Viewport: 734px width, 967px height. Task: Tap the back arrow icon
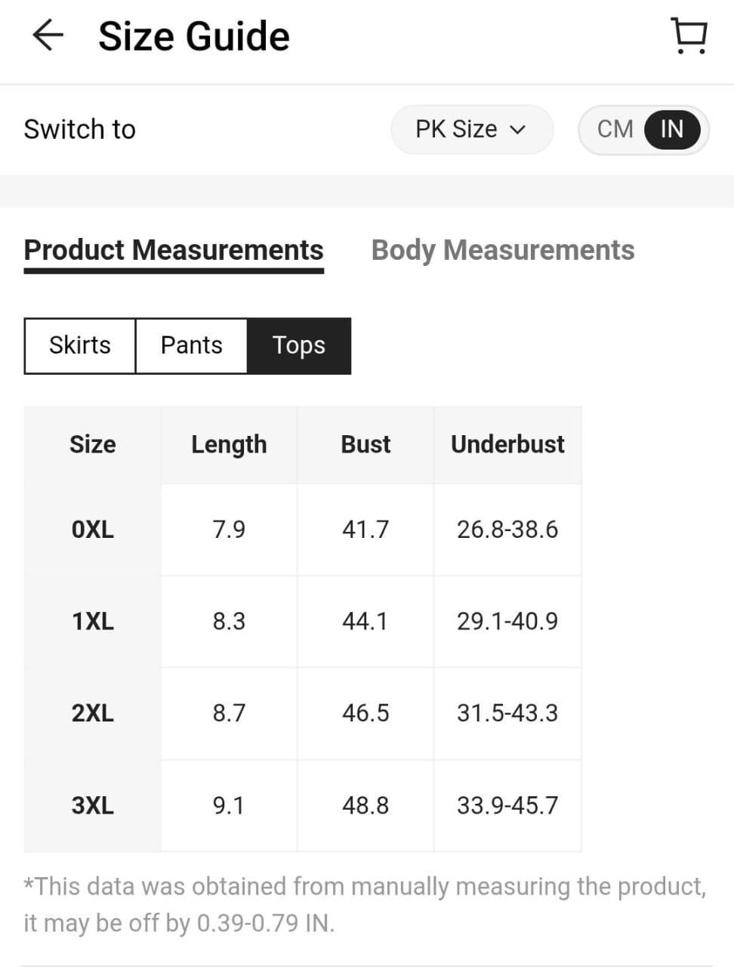[48, 36]
